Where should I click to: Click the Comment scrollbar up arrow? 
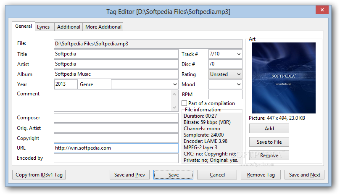click(x=174, y=94)
